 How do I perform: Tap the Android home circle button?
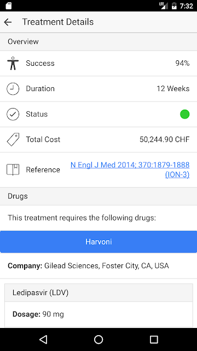[99, 339]
